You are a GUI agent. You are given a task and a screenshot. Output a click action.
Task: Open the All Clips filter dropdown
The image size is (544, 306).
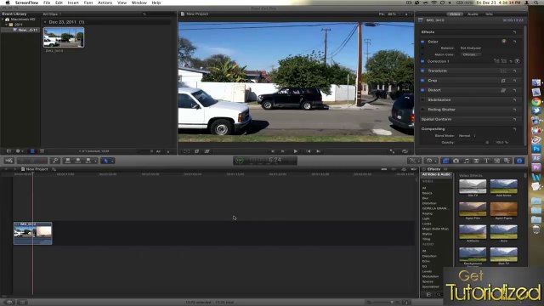(x=52, y=14)
